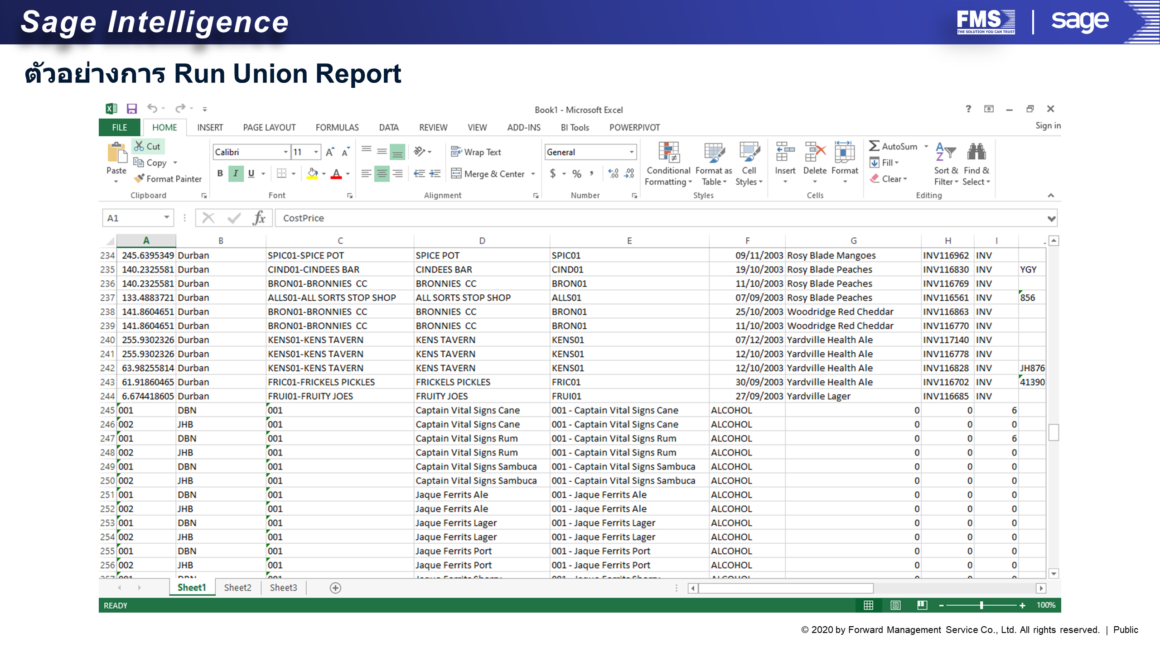Toggle Underline formatting
This screenshot has width=1160, height=652.
tap(251, 173)
